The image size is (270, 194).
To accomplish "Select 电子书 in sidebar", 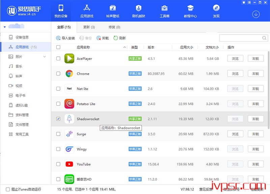I will (x=26, y=95).
